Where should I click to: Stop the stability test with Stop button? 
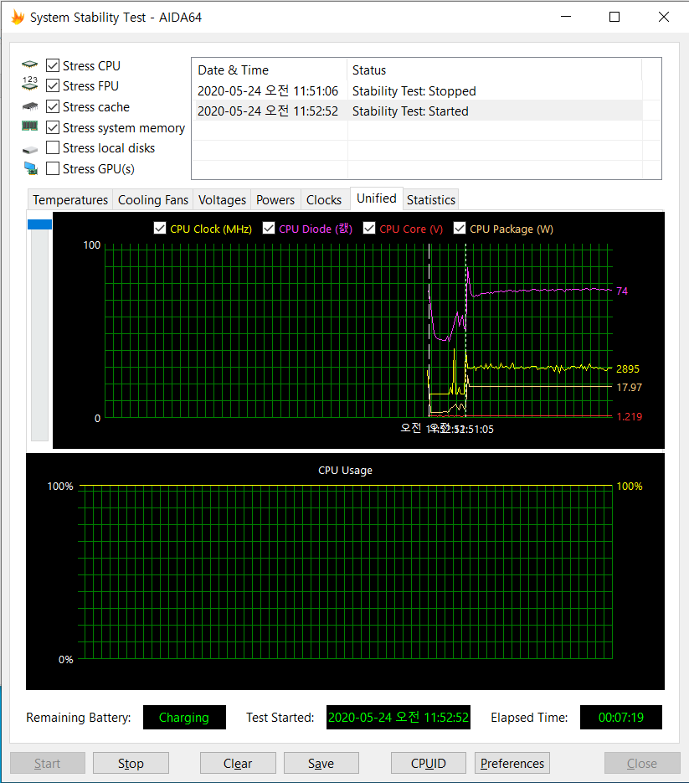(x=131, y=763)
